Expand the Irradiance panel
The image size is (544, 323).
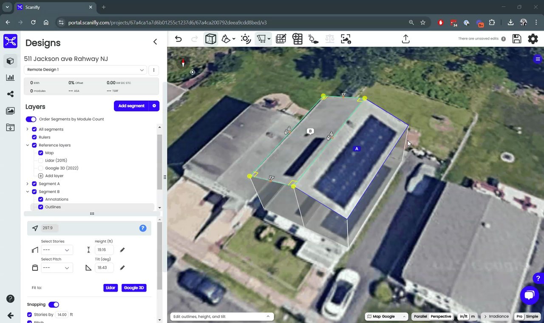[496, 317]
